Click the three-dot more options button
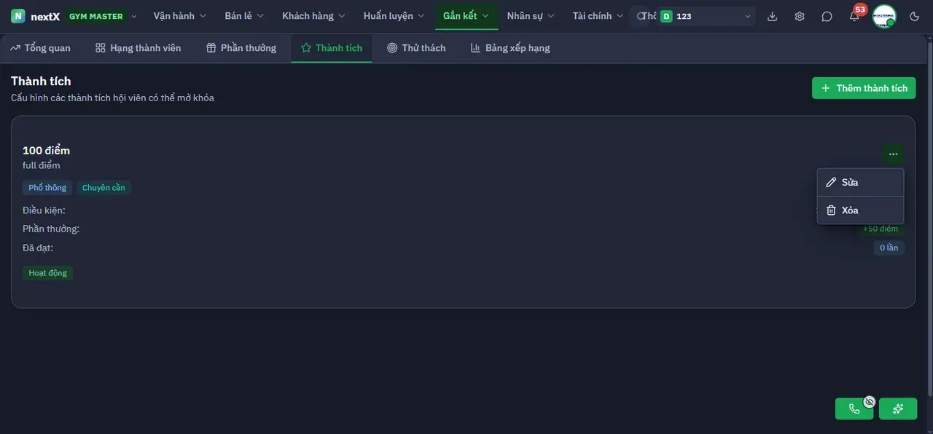This screenshot has height=434, width=933. [893, 154]
